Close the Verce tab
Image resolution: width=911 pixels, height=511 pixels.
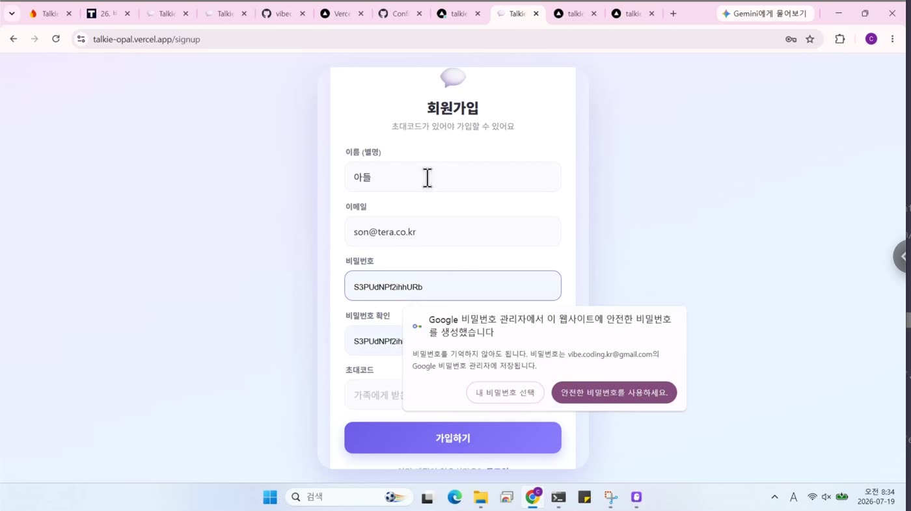tap(360, 14)
